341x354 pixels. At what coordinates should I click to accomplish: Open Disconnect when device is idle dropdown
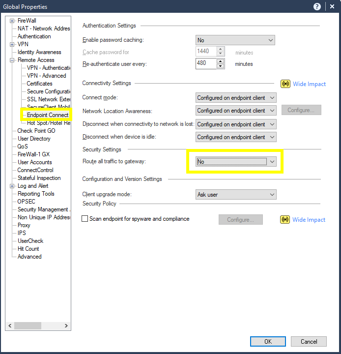236,137
